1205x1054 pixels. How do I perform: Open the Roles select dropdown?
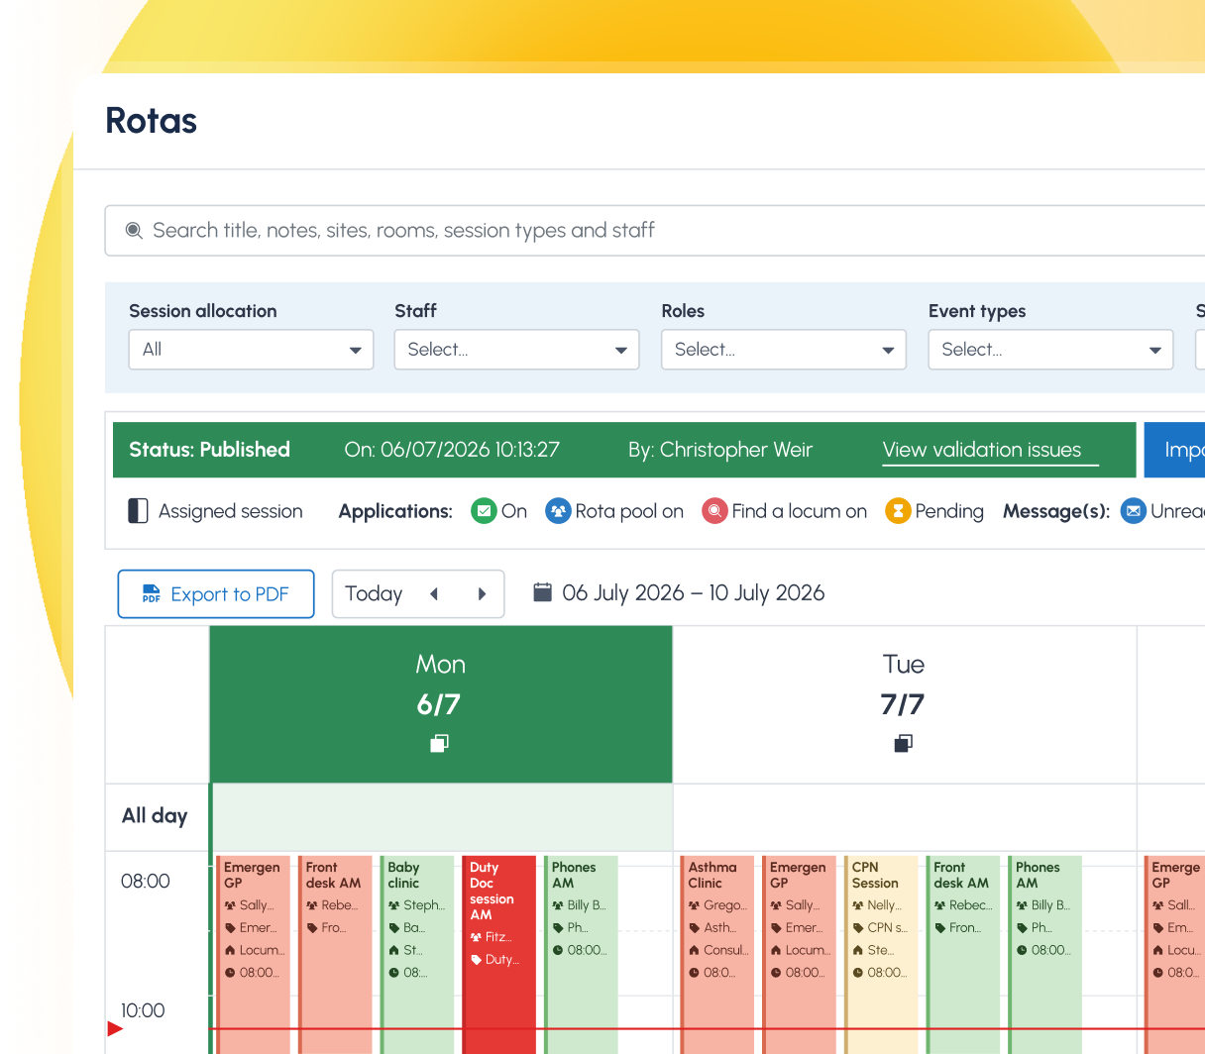coord(784,350)
